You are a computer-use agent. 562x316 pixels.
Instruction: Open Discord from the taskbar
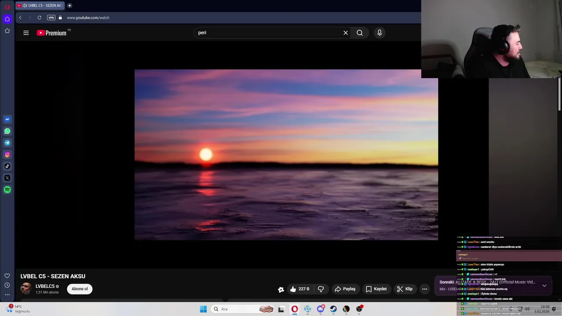(x=321, y=309)
